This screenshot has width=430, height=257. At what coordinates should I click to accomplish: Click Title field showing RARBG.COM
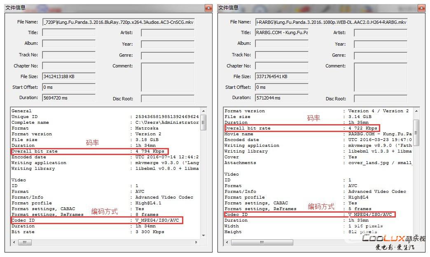(282, 32)
